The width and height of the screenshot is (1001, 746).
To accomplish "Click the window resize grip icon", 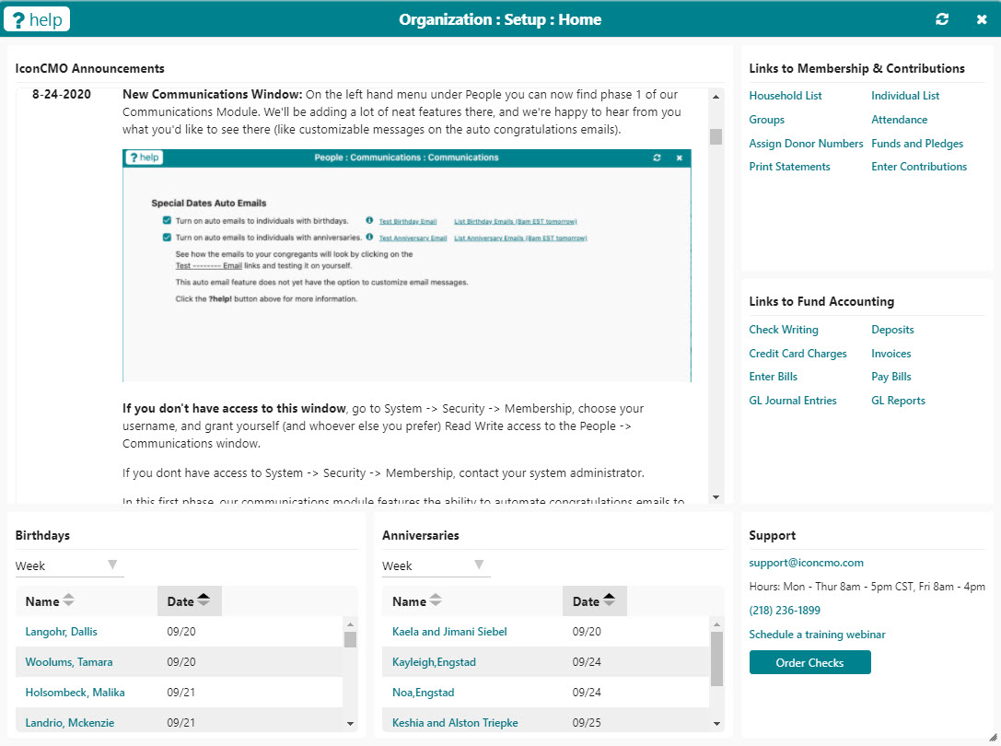I will [x=993, y=737].
